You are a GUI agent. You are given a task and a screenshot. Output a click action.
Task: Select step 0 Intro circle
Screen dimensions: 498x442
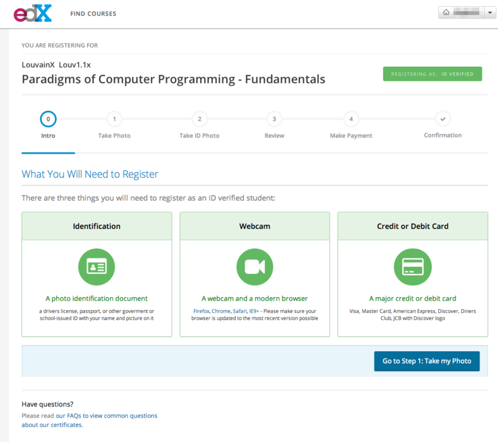[x=49, y=119]
